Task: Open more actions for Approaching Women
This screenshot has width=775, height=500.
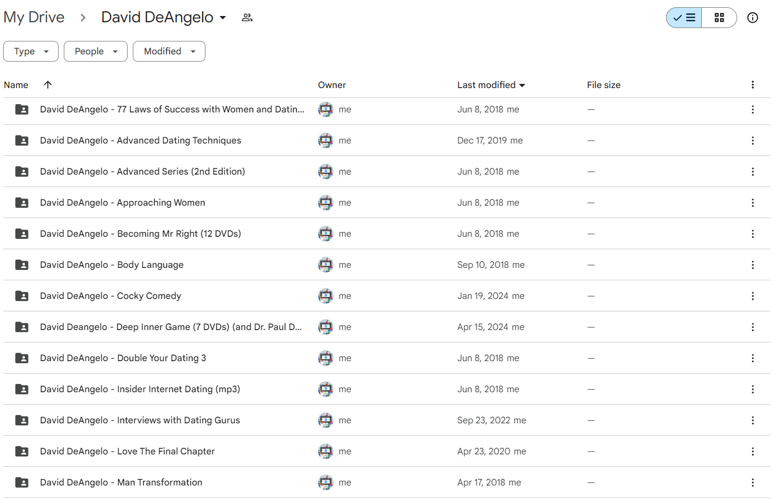Action: [x=752, y=203]
